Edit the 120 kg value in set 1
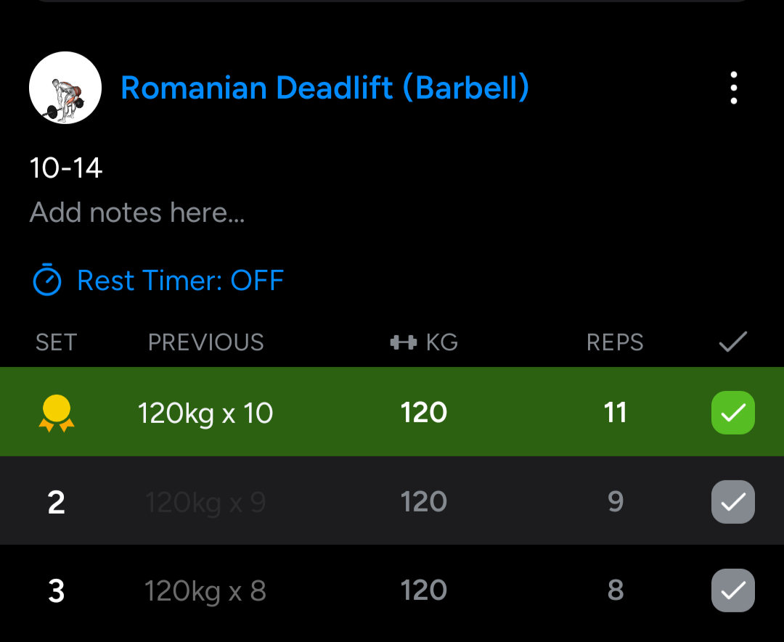Screen dimensions: 784x642 [x=423, y=413]
